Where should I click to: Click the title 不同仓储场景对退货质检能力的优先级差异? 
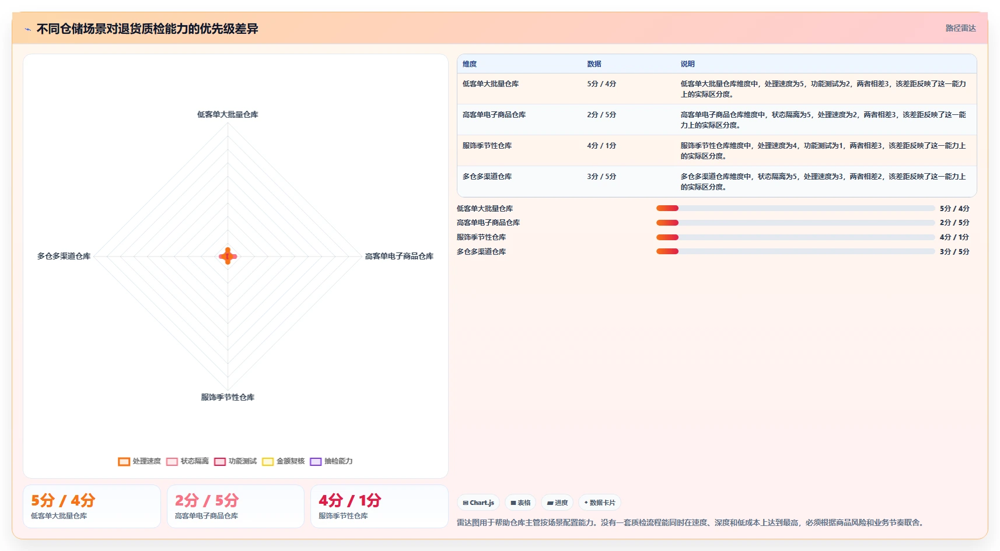point(147,29)
